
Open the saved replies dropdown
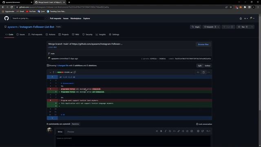coord(208,131)
